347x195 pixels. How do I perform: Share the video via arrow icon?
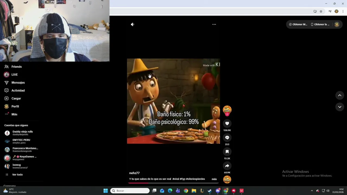pyautogui.click(x=227, y=166)
